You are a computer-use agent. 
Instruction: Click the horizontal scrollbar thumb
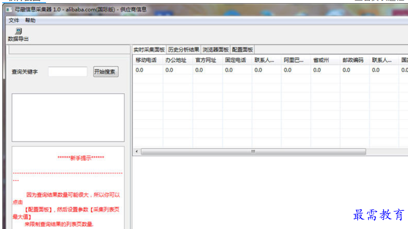click(253, 151)
